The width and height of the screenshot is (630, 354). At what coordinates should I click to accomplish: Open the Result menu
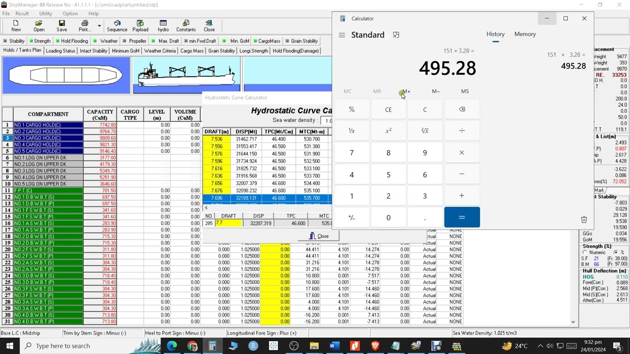tap(22, 13)
